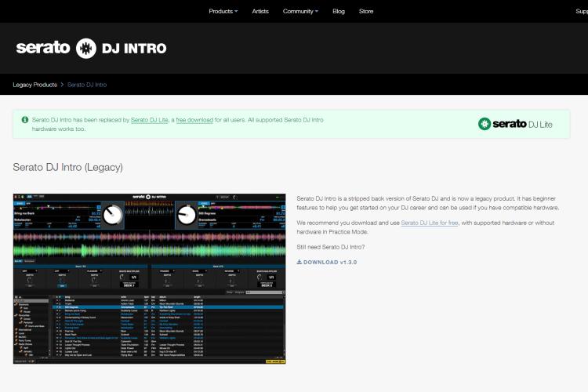Image resolution: width=588 pixels, height=392 pixels.
Task: Go to the Artists page
Action: pos(260,11)
